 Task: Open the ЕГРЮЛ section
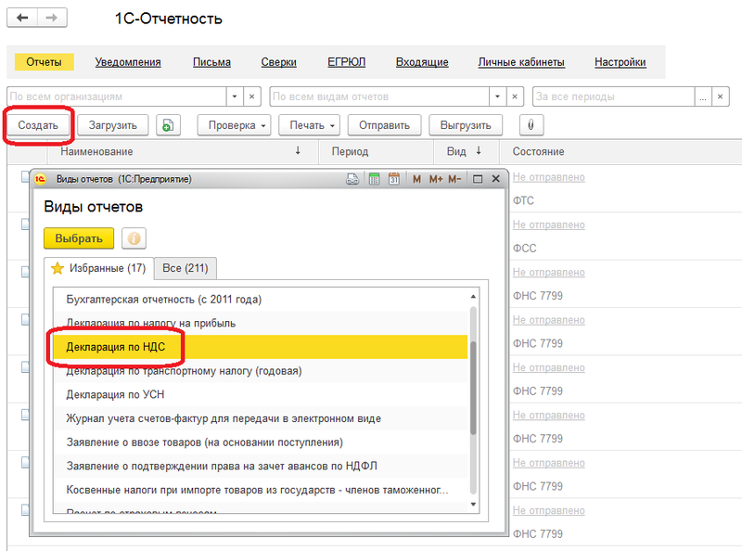346,62
